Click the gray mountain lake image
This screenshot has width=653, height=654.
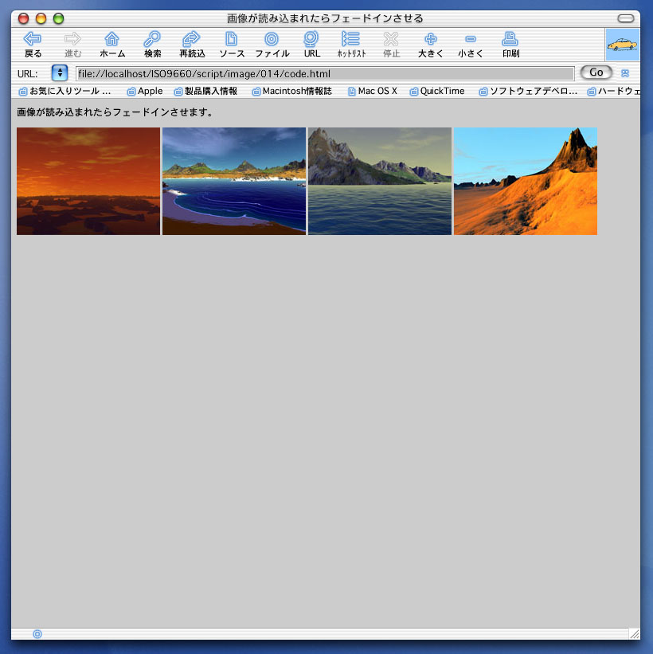pos(380,181)
